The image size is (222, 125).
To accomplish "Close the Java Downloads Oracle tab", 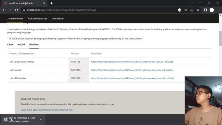I will click(44, 3).
